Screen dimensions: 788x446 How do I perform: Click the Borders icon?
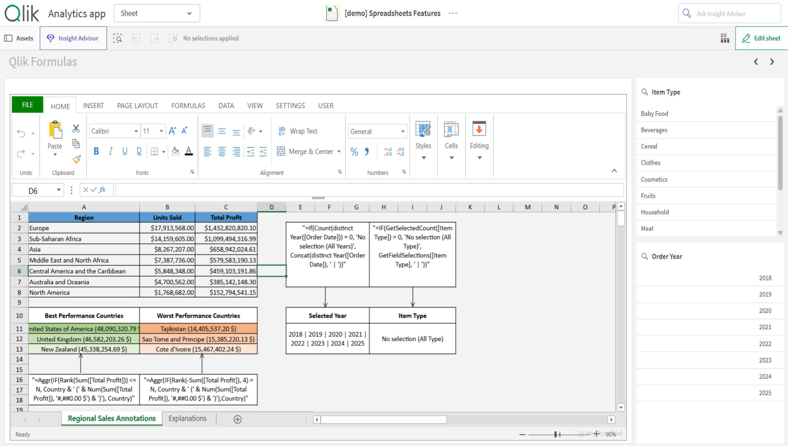tap(154, 152)
